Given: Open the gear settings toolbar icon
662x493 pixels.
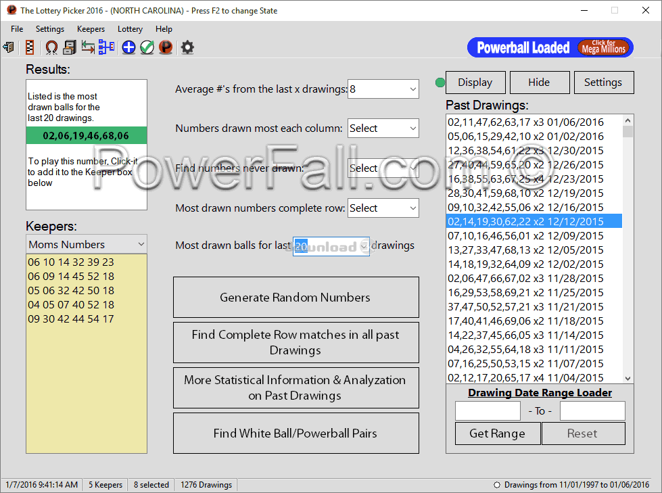Looking at the screenshot, I should [x=187, y=47].
